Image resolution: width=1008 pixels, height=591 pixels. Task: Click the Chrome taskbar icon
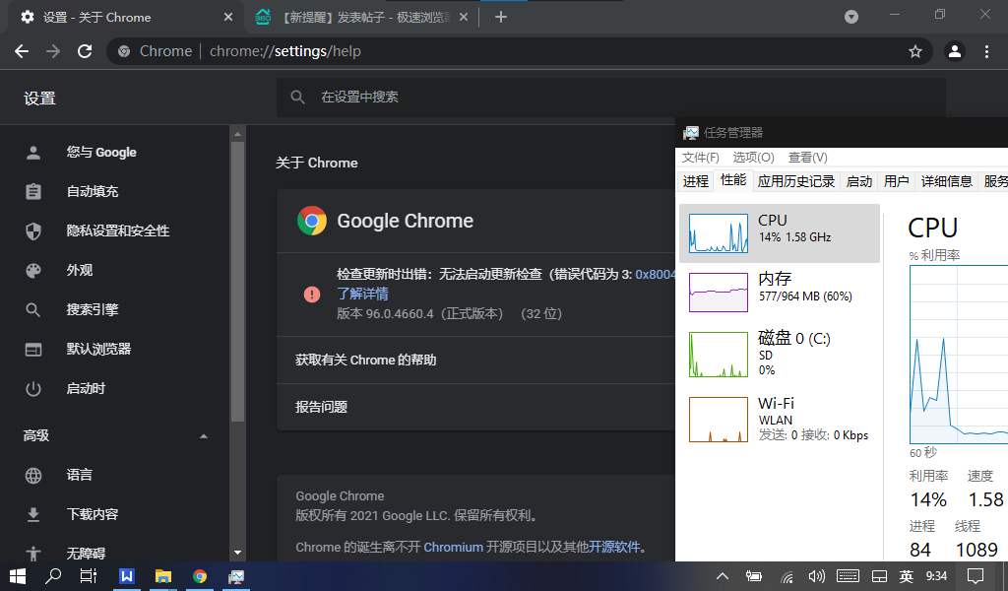pyautogui.click(x=200, y=576)
